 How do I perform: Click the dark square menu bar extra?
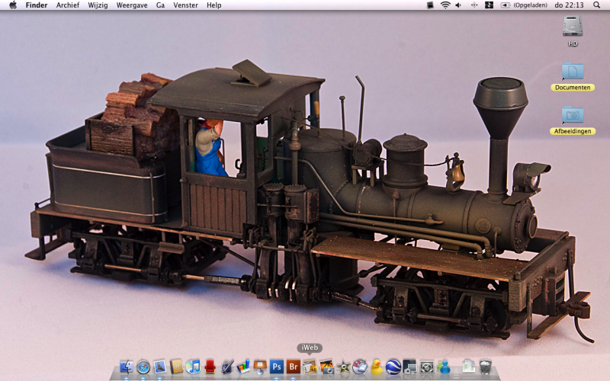tap(430, 5)
